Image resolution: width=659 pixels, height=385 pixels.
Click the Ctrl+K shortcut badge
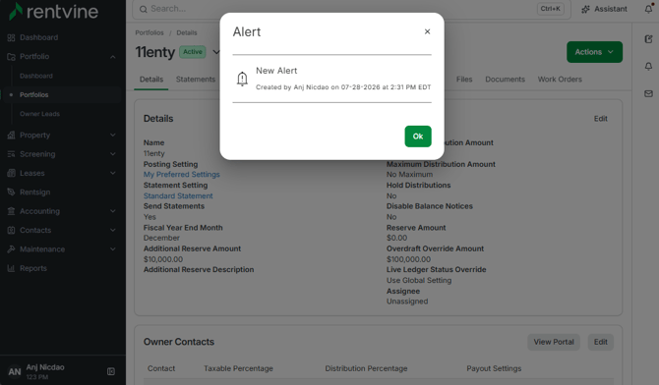click(x=550, y=9)
